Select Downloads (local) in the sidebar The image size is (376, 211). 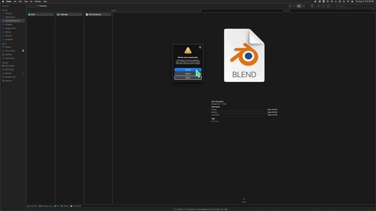point(12,21)
